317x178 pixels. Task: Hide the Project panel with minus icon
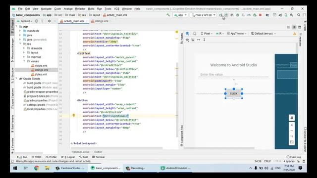pos(55,21)
